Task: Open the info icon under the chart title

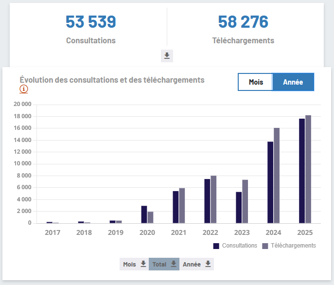Action: pos(24,89)
